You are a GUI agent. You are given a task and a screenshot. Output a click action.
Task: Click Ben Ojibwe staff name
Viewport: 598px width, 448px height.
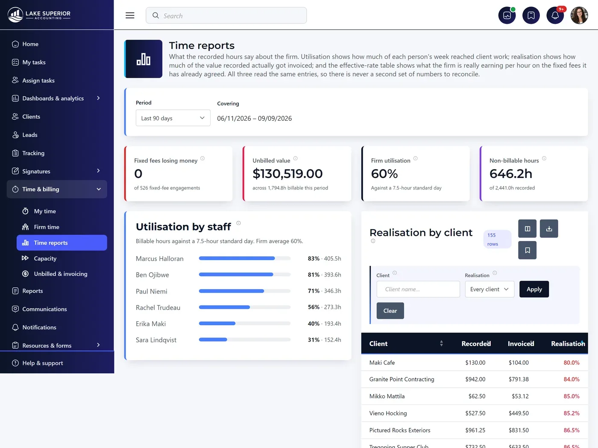152,275
